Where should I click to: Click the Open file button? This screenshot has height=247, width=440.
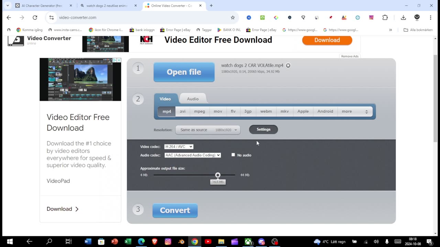(184, 72)
